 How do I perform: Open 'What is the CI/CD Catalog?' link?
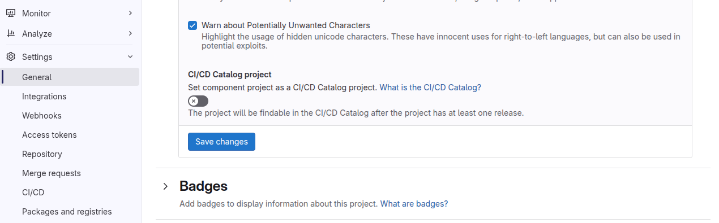[x=430, y=88]
